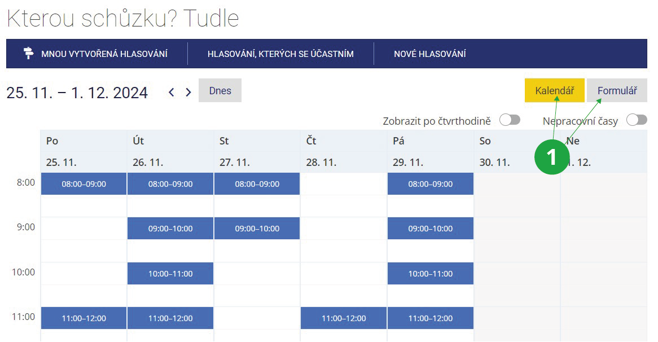The height and width of the screenshot is (342, 658).
Task: Switch to the "Kalendář" view
Action: point(554,90)
